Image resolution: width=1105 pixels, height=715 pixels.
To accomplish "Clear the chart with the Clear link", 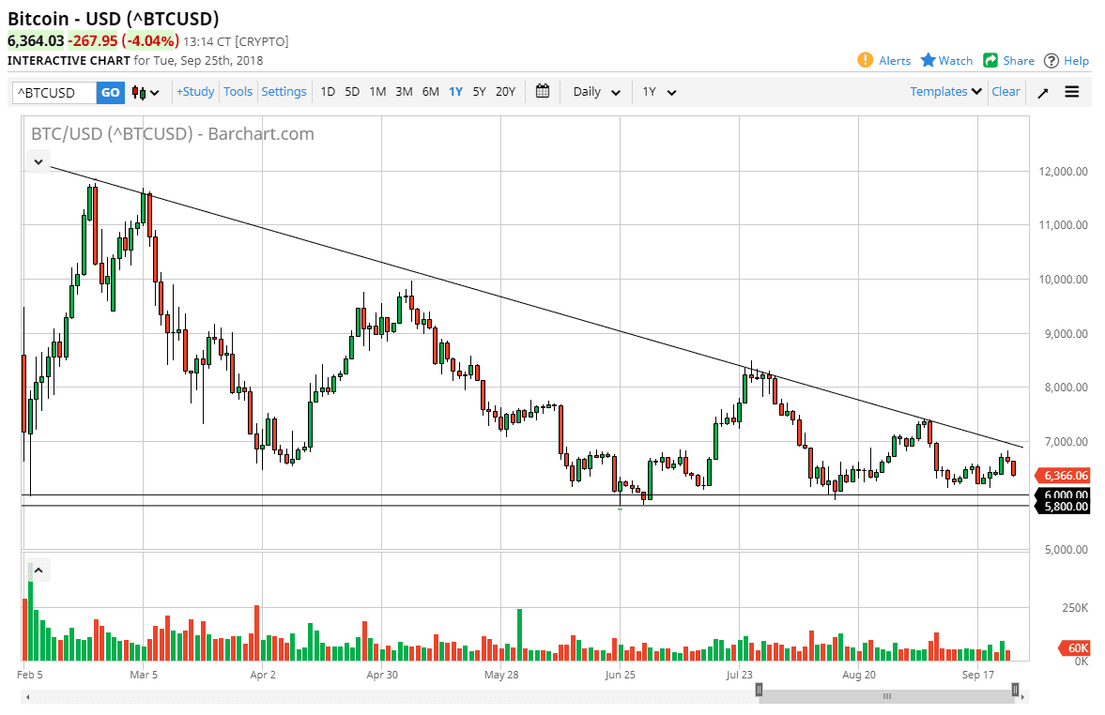I will 1005,91.
